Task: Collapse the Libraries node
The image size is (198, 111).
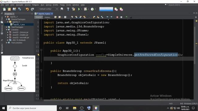Action: [x=6, y=30]
